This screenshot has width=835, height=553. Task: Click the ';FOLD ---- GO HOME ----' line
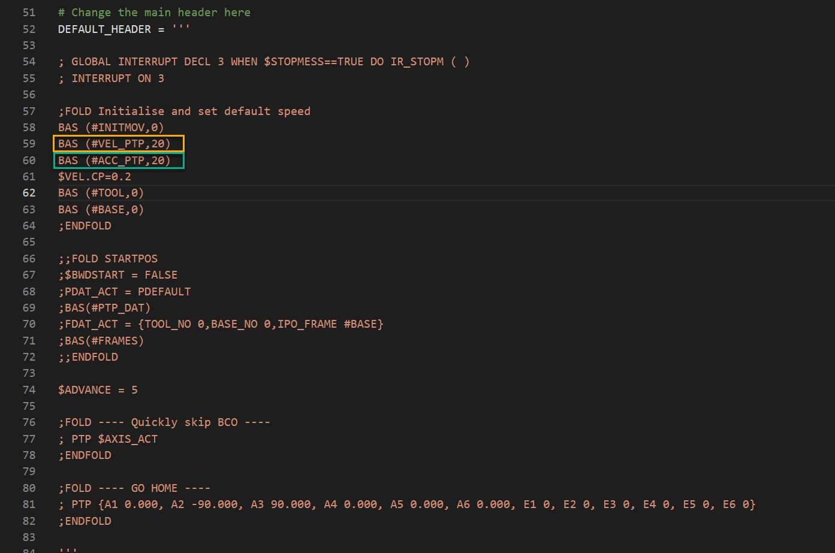(x=134, y=488)
